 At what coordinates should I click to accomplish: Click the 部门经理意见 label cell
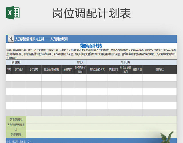click(x=16, y=120)
